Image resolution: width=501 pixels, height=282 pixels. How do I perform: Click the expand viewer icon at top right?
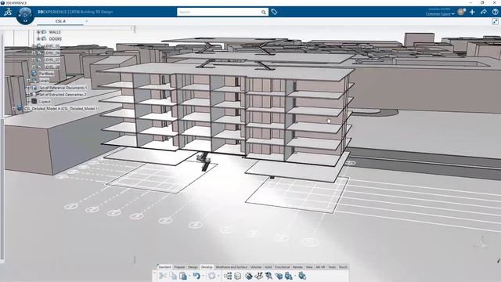click(x=495, y=21)
